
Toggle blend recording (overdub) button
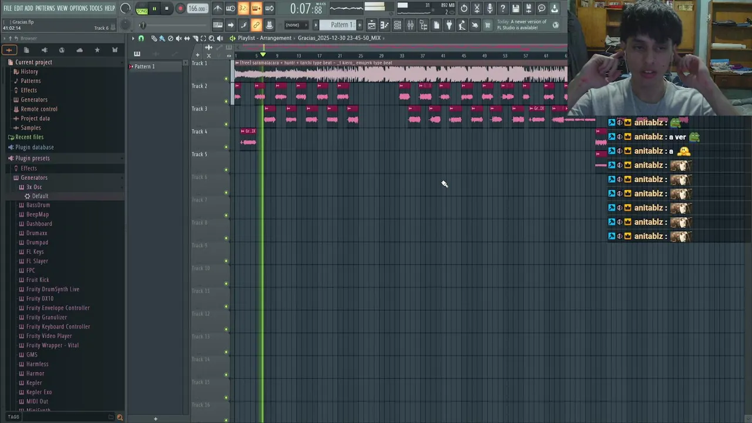coord(256,9)
